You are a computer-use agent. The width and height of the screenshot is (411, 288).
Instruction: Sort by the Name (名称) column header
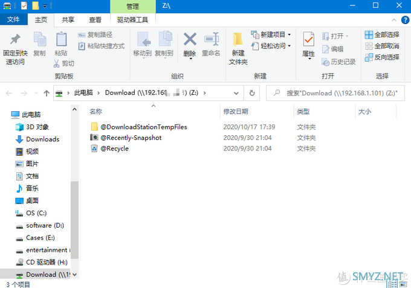(x=95, y=112)
